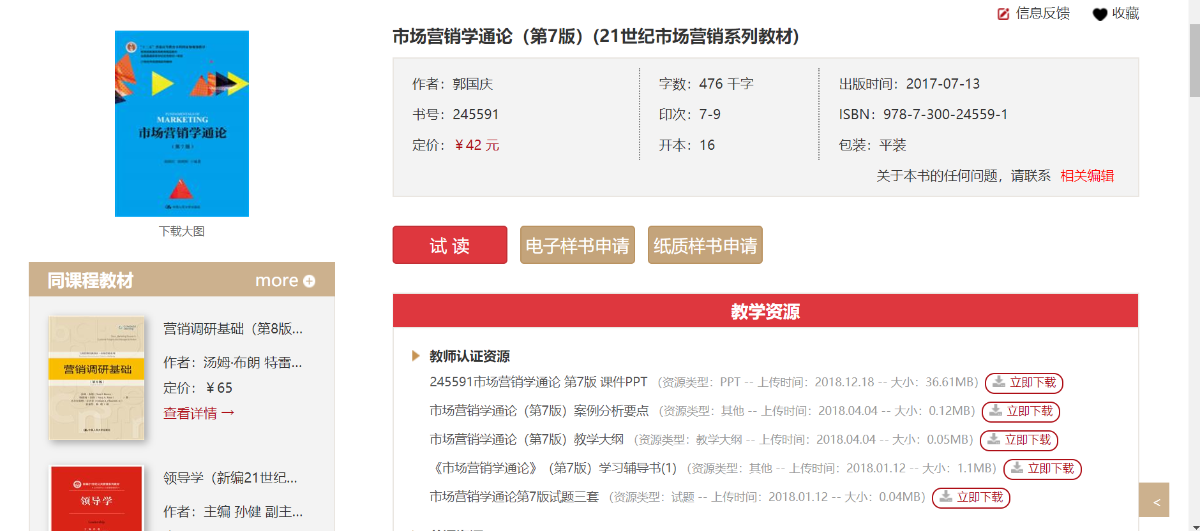1200x531 pixels.
Task: Click the 信息反馈 edit icon
Action: (x=1003, y=13)
